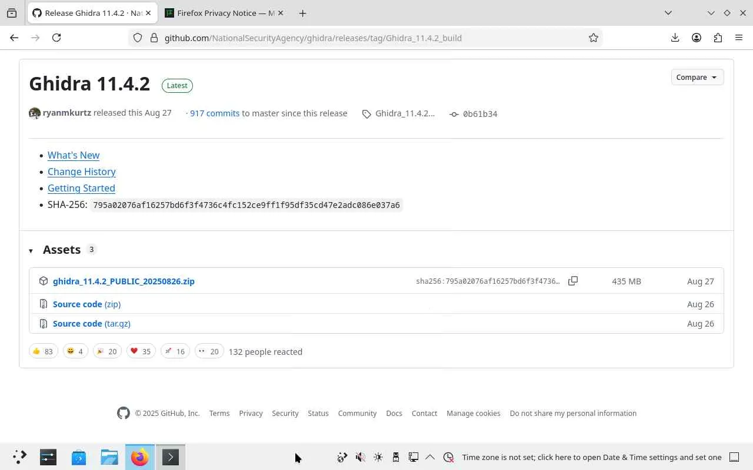Open a new browser tab
The width and height of the screenshot is (753, 470).
(x=302, y=13)
